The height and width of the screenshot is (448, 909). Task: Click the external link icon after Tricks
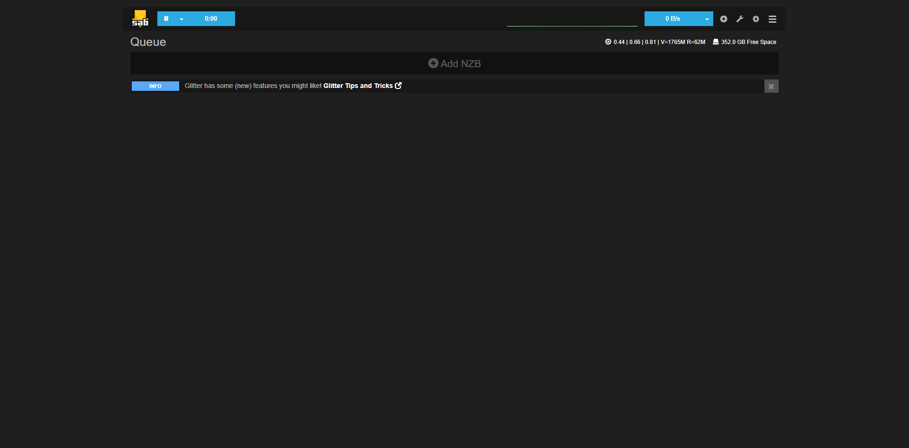click(x=399, y=86)
